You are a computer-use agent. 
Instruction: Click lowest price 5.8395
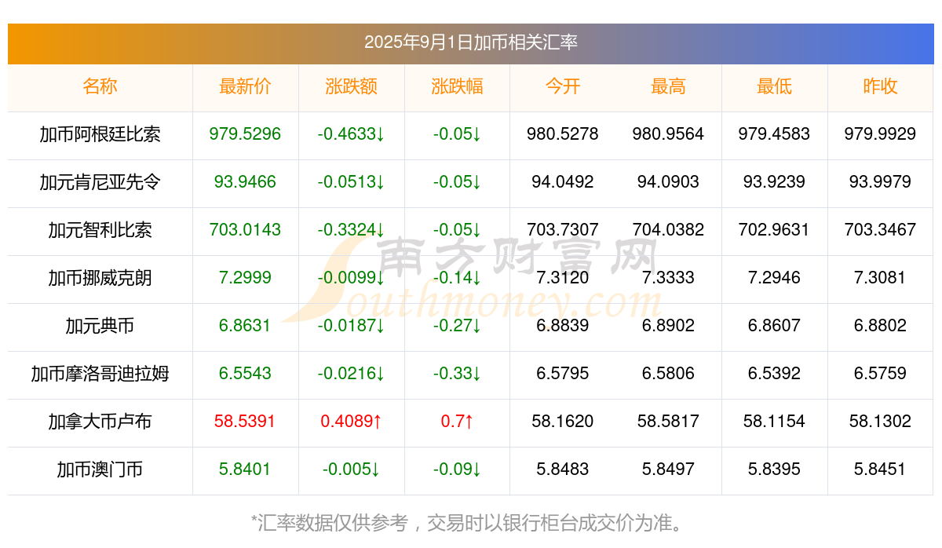774,469
